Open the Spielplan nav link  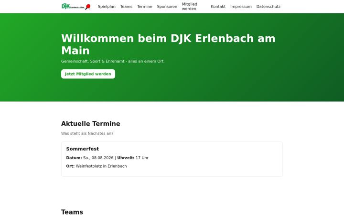click(x=107, y=7)
